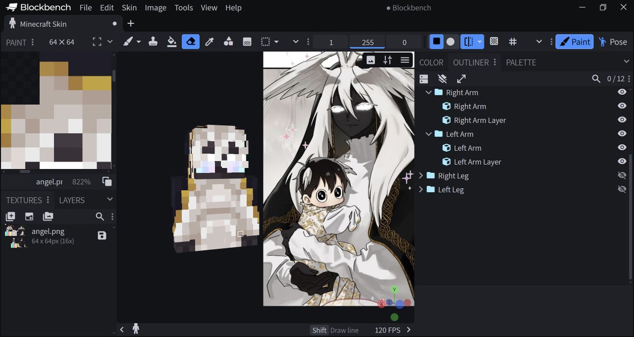634x337 pixels.
Task: Select the Copy Brush stamp tool
Action: 153,42
